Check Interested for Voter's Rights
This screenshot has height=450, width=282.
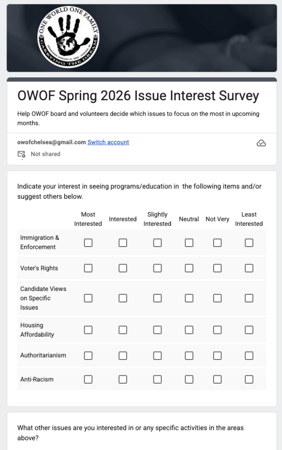pyautogui.click(x=123, y=268)
